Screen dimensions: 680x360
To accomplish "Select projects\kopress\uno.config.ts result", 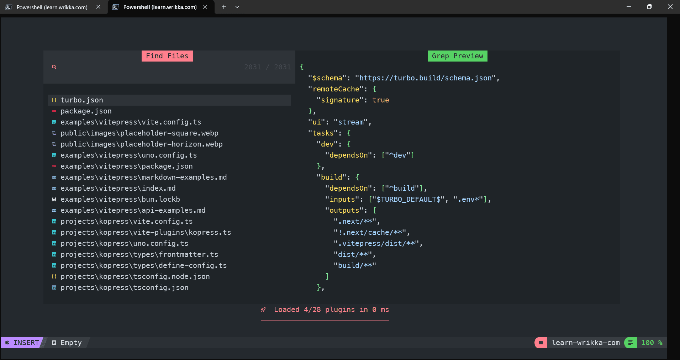I will (169, 243).
